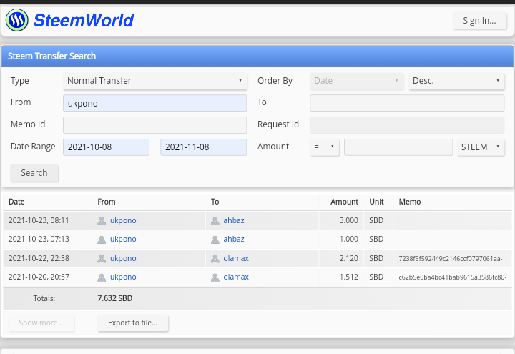
Task: Click the Request Id input field
Action: (407, 125)
